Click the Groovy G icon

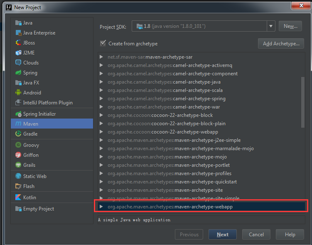[x=18, y=145]
